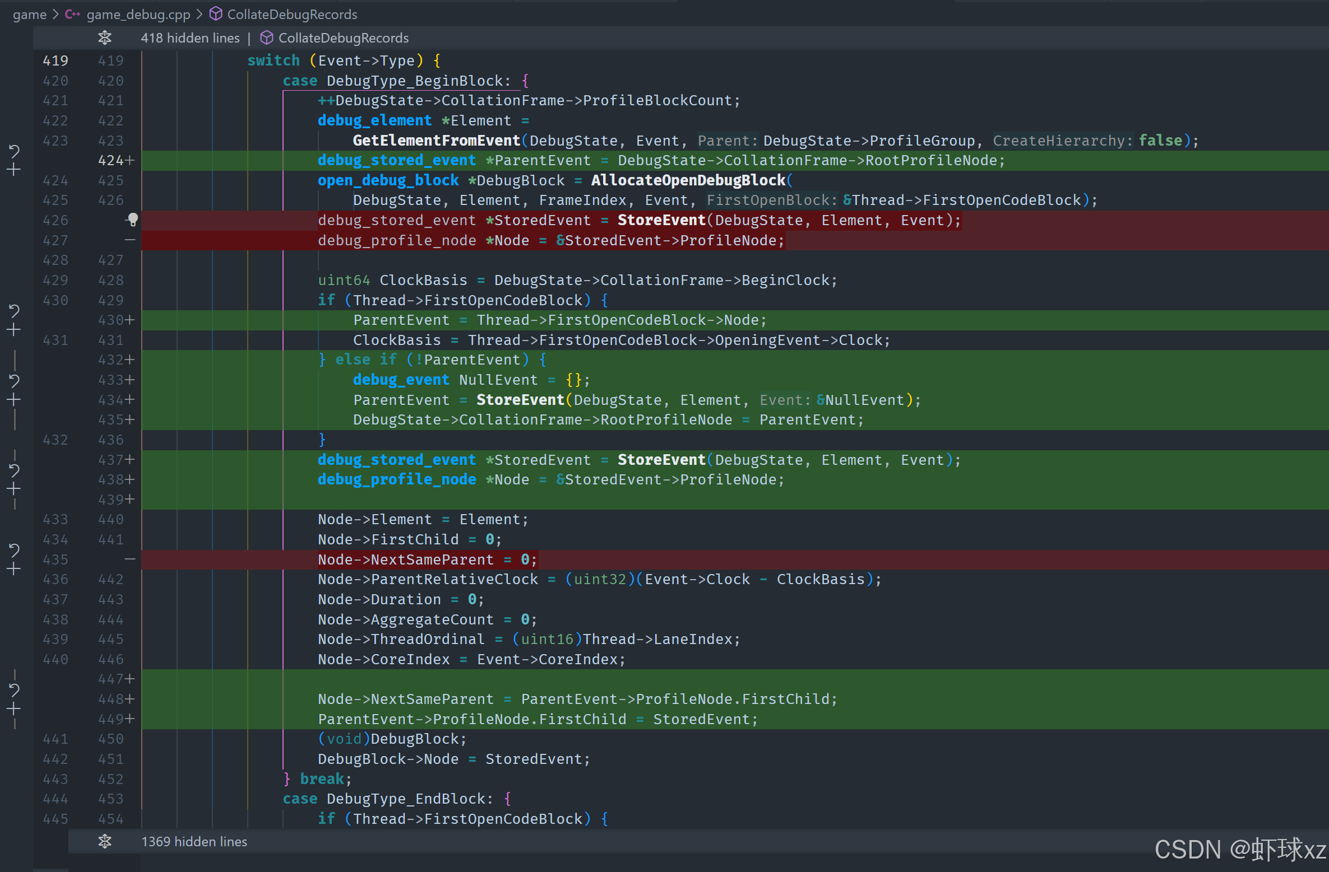Stage the else-if block at lines 432-435
This screenshot has height=872, width=1329.
[x=14, y=400]
